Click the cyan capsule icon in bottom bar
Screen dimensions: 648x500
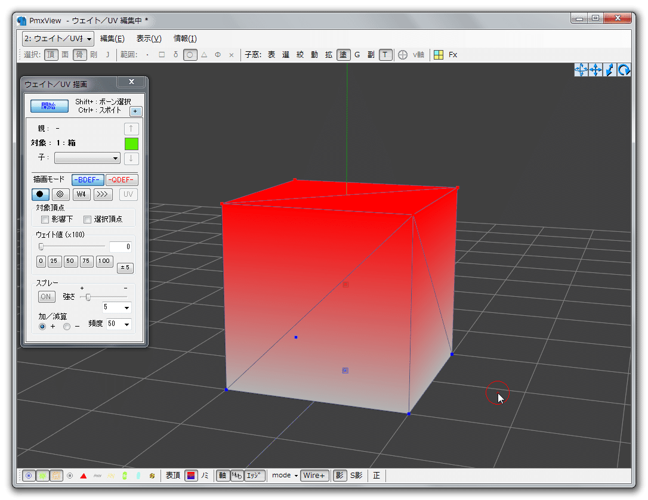[x=138, y=476]
